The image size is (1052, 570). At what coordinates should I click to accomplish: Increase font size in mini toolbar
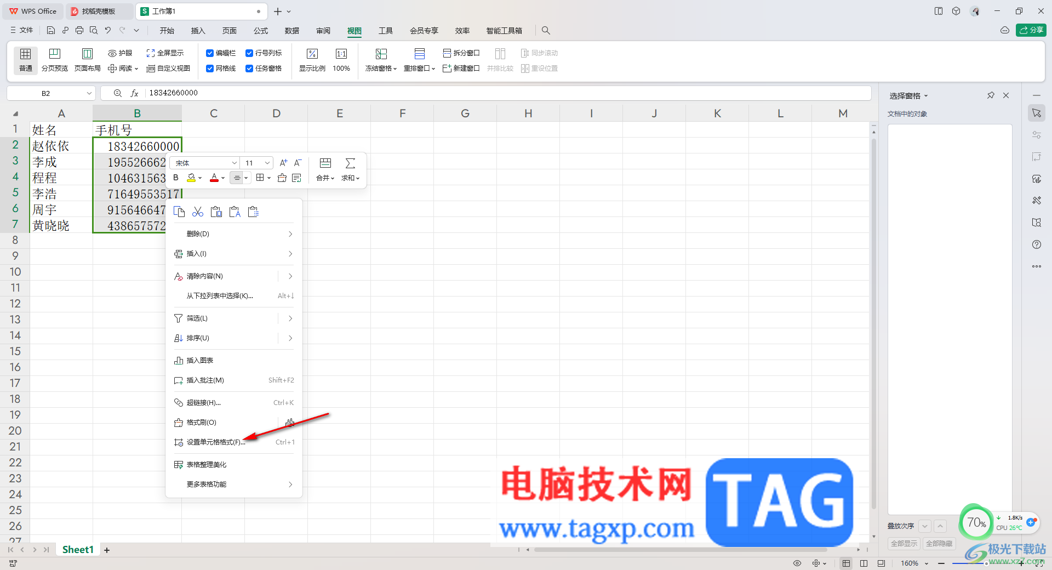tap(283, 163)
